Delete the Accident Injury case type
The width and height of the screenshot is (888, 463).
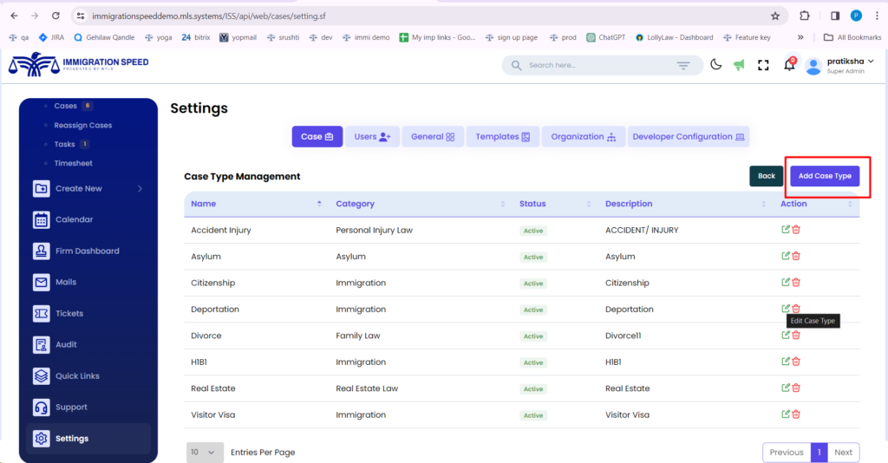pyautogui.click(x=796, y=229)
